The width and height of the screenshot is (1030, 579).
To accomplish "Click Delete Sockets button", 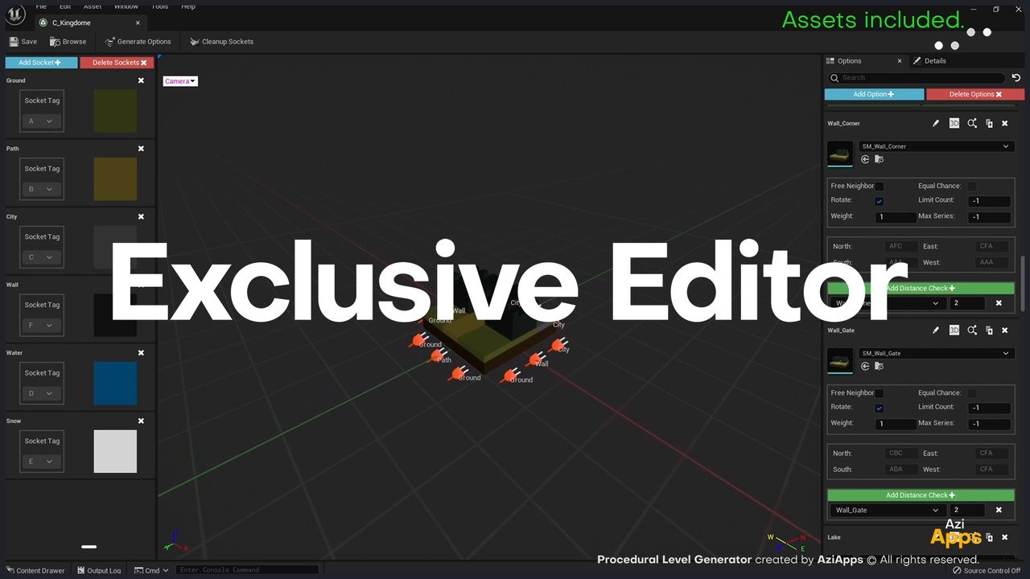I will tap(117, 63).
